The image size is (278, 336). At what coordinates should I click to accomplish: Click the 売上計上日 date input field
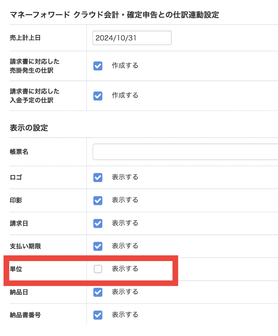pyautogui.click(x=132, y=38)
